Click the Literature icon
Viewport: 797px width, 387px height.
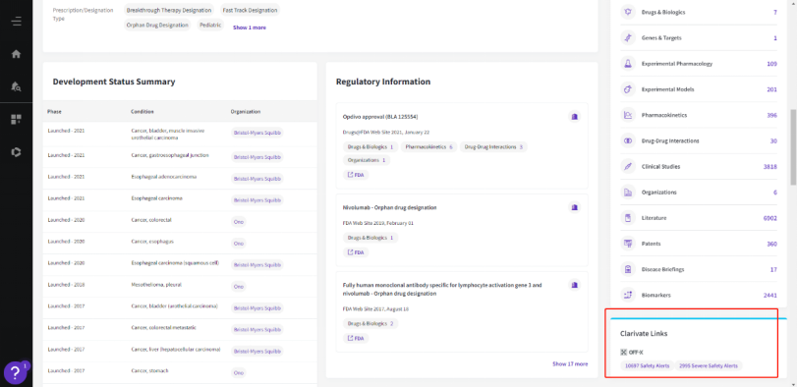(x=628, y=218)
